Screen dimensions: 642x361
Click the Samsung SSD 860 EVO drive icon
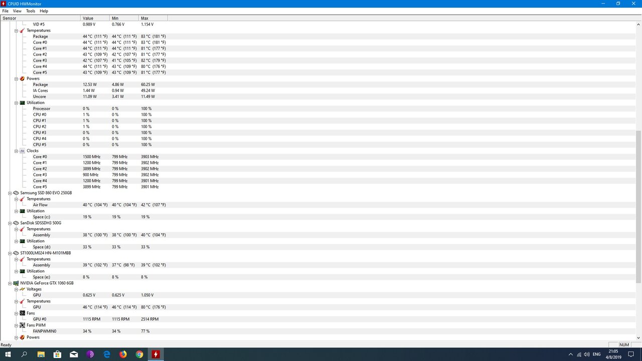click(16, 193)
